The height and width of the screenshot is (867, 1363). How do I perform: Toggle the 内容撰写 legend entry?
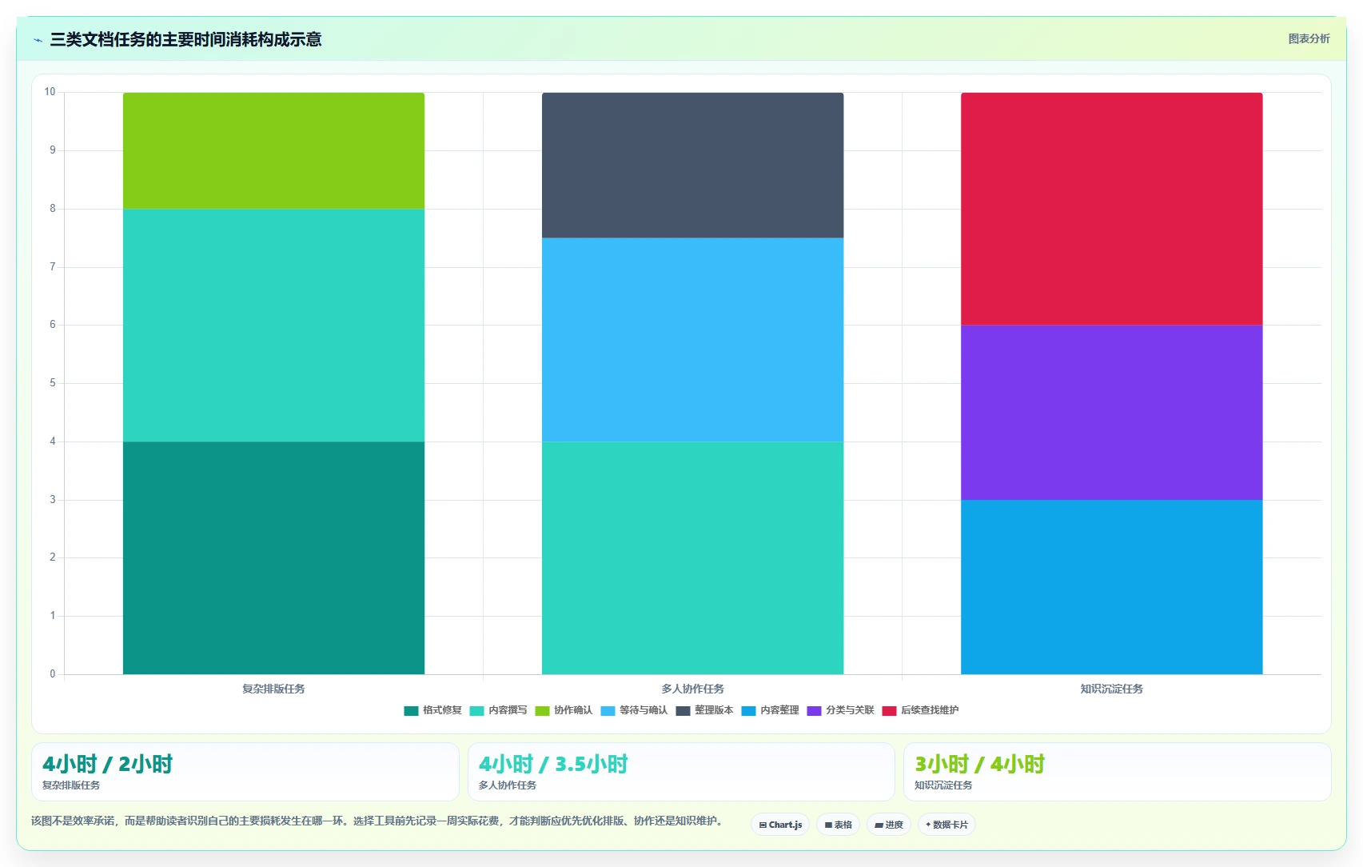(498, 710)
